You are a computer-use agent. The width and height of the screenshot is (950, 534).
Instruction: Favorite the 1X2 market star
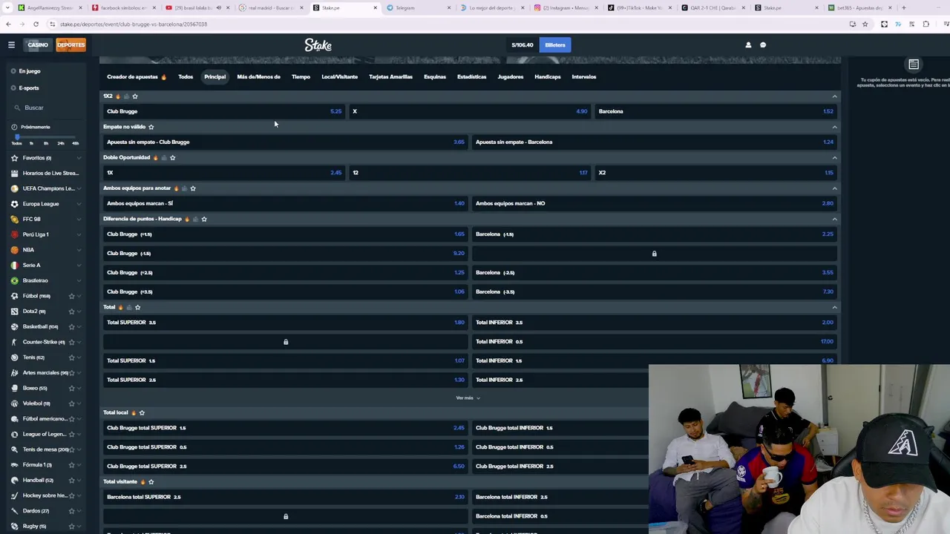click(134, 96)
